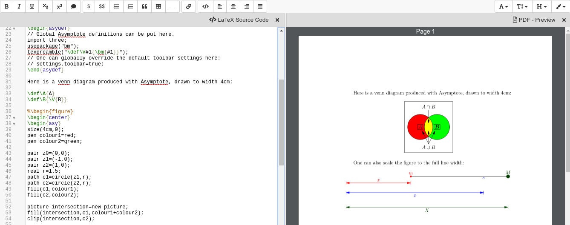Apply subscript formatting
The height and width of the screenshot is (225, 570).
(46, 6)
